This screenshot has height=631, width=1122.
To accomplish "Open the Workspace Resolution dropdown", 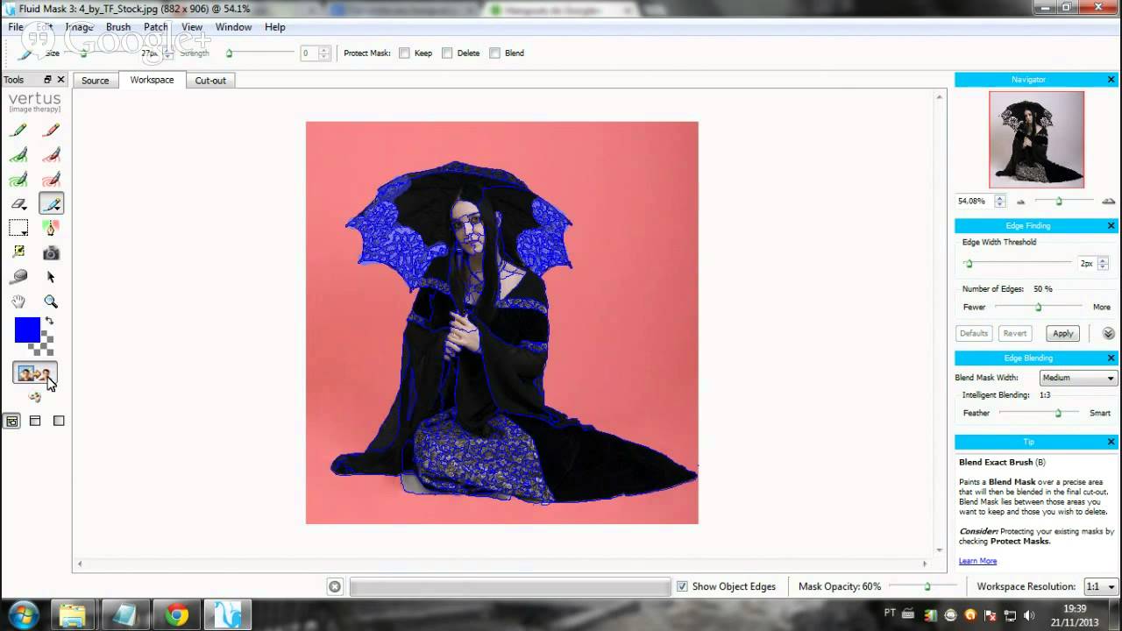I will [1102, 586].
